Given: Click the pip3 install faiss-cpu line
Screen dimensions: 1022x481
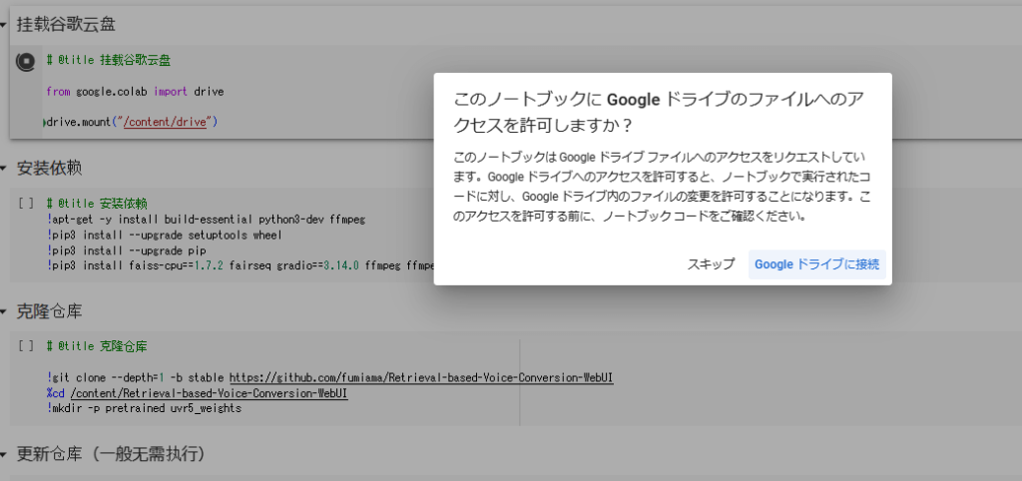Looking at the screenshot, I should pos(240,265).
